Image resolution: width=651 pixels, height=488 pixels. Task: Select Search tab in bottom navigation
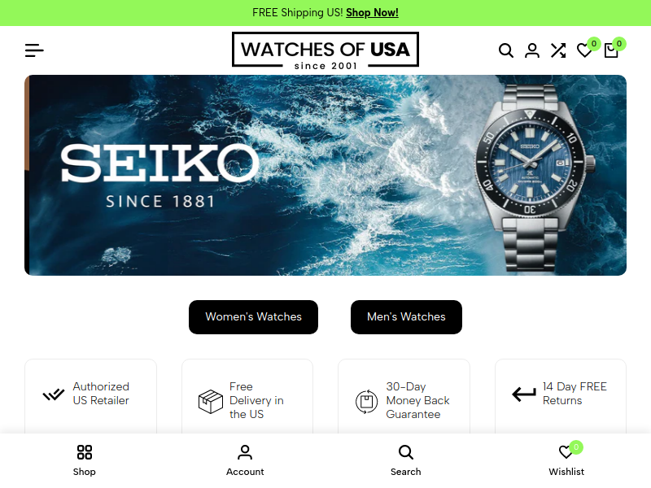pos(405,460)
